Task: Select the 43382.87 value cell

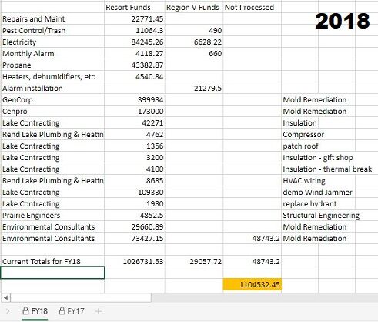Action: tap(135, 65)
